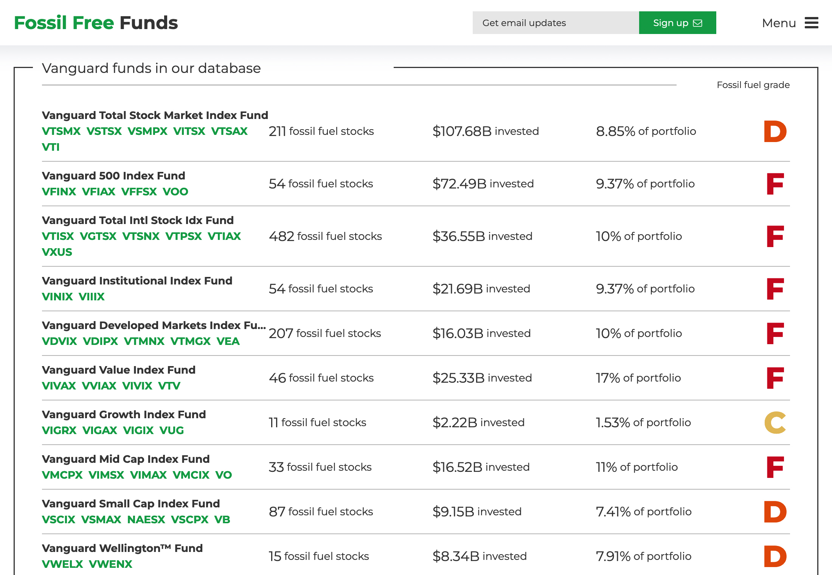Open the NAESX ticker link
This screenshot has width=832, height=575.
coord(146,519)
